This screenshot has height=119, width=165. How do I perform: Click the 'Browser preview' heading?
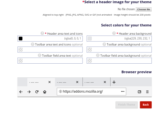click(x=137, y=72)
